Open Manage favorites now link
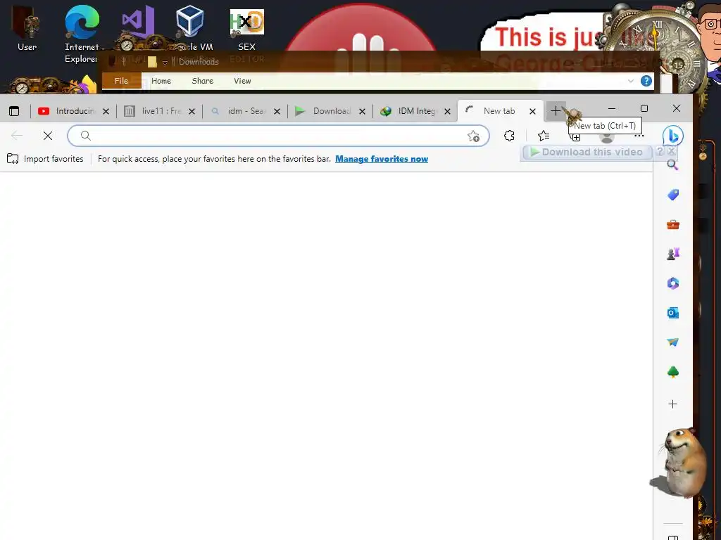Screen dimensions: 721x540 pyautogui.click(x=382, y=159)
